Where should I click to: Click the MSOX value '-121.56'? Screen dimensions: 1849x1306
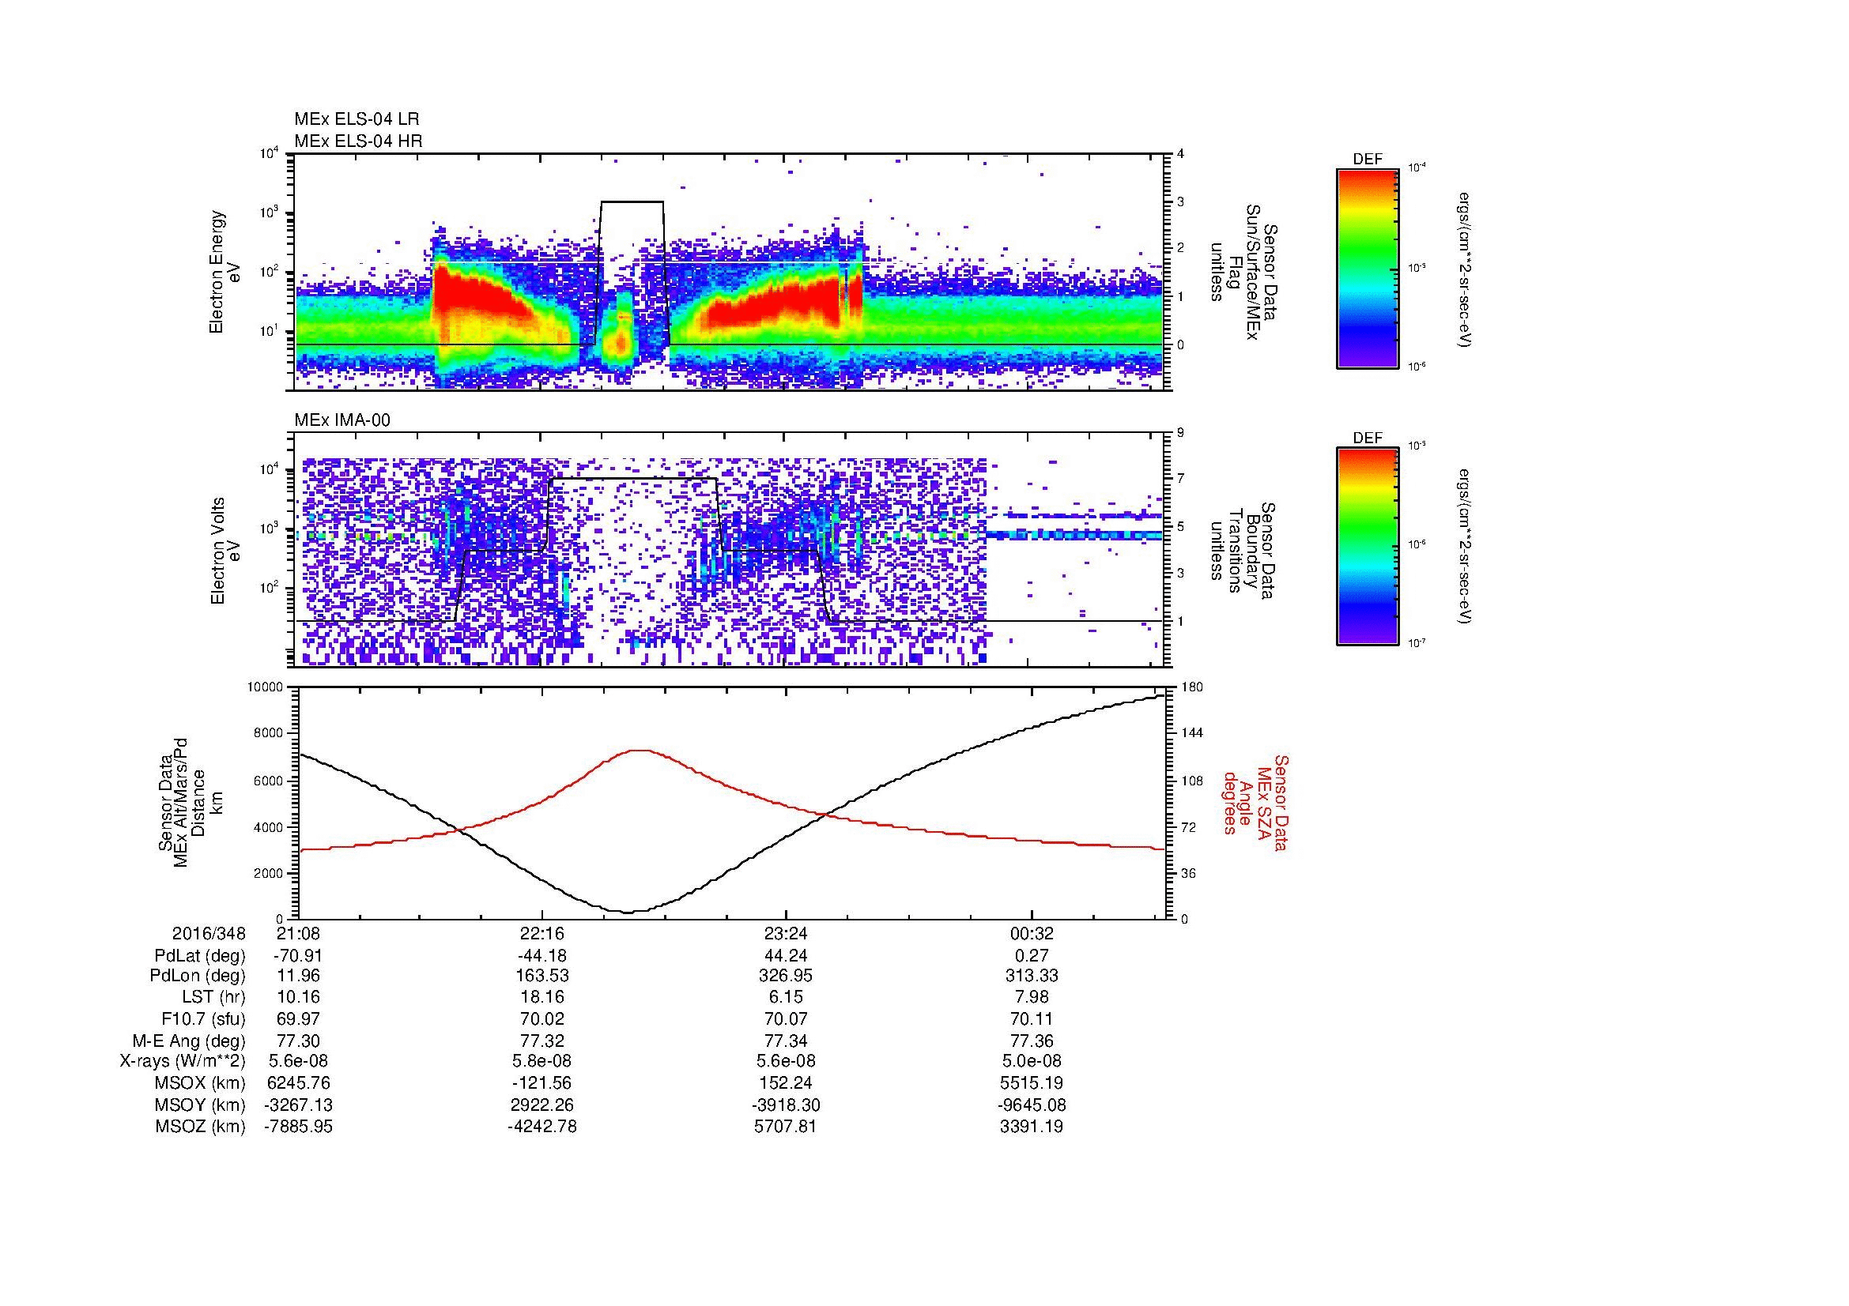[x=542, y=1083]
